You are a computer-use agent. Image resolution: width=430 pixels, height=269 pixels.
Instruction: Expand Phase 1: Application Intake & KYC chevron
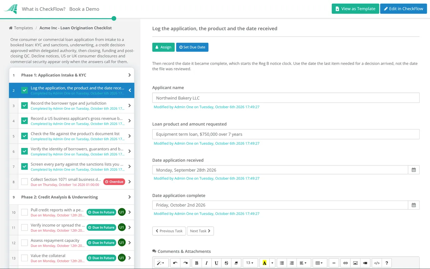130,75
